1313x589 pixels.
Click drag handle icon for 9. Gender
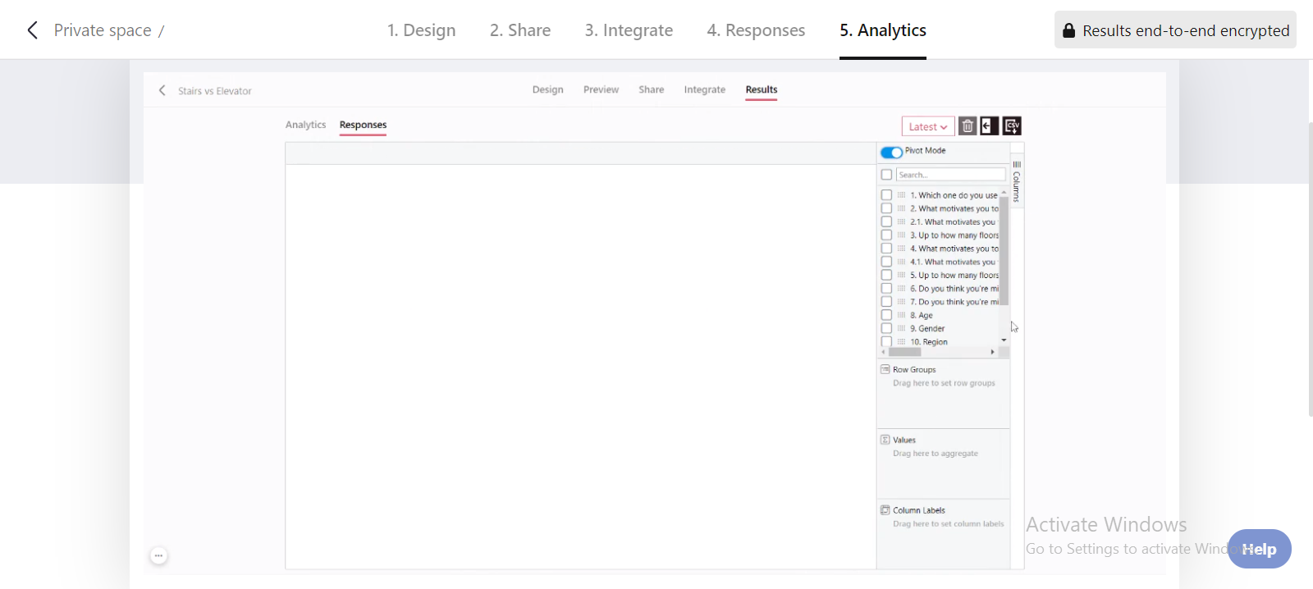click(x=901, y=328)
